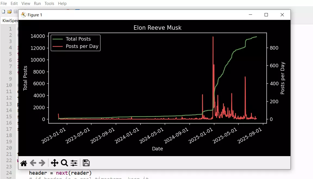Activate the Zoom to rectangle tool
The image size is (313, 179).
pos(64,163)
